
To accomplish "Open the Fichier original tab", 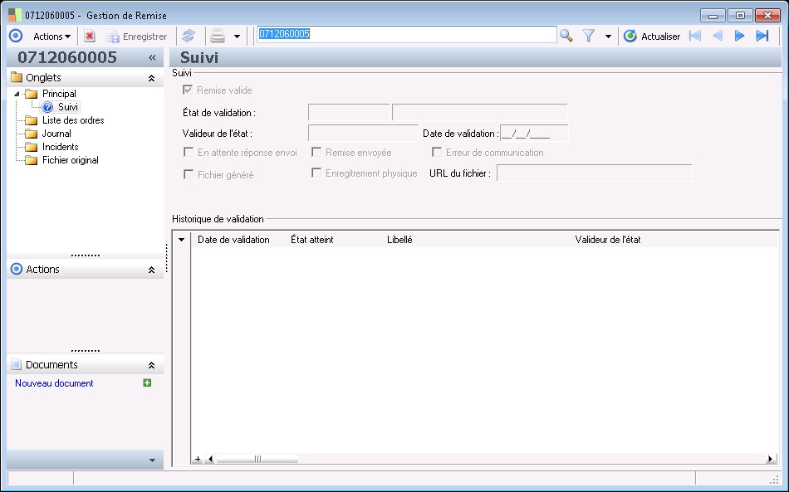I will pyautogui.click(x=70, y=160).
